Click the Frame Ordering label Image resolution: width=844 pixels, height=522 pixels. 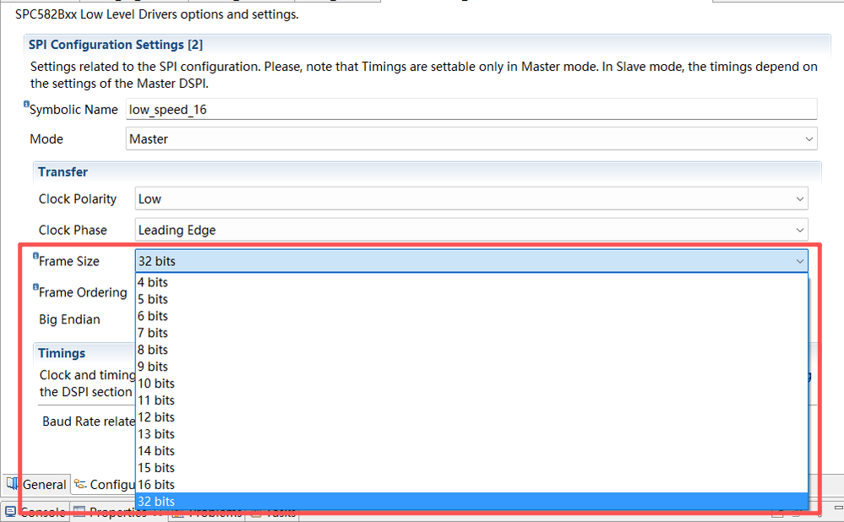[x=83, y=292]
